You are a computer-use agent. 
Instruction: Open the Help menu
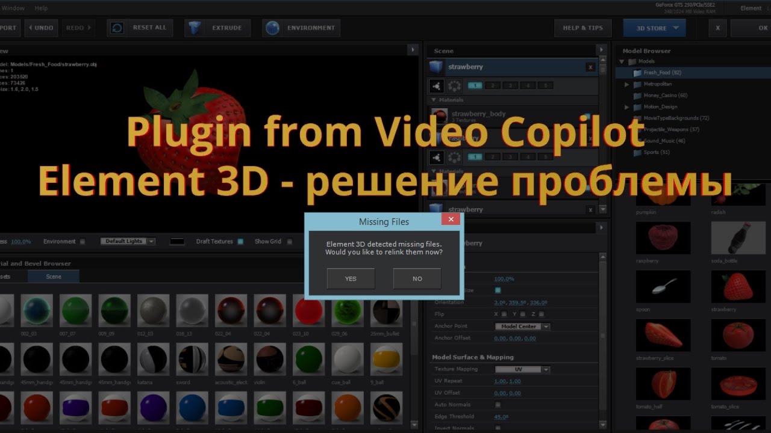(41, 8)
